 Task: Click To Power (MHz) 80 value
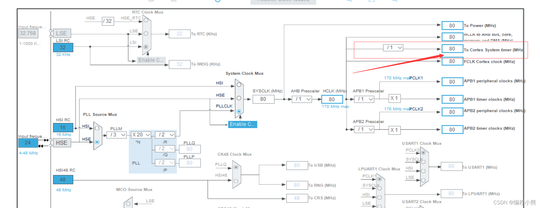tap(452, 25)
